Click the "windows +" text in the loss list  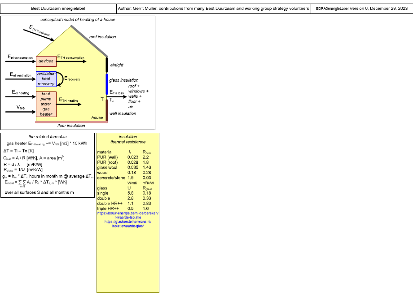[139, 91]
